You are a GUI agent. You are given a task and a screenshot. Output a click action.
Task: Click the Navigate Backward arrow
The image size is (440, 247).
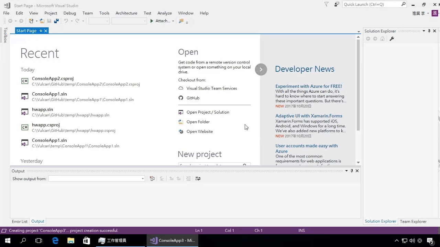[x=10, y=21]
